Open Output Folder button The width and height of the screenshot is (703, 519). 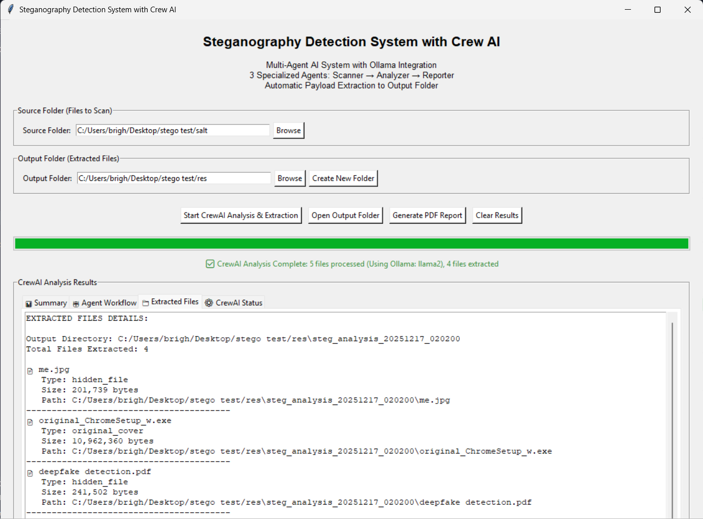345,216
